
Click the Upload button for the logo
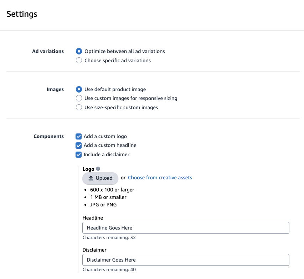pos(100,178)
